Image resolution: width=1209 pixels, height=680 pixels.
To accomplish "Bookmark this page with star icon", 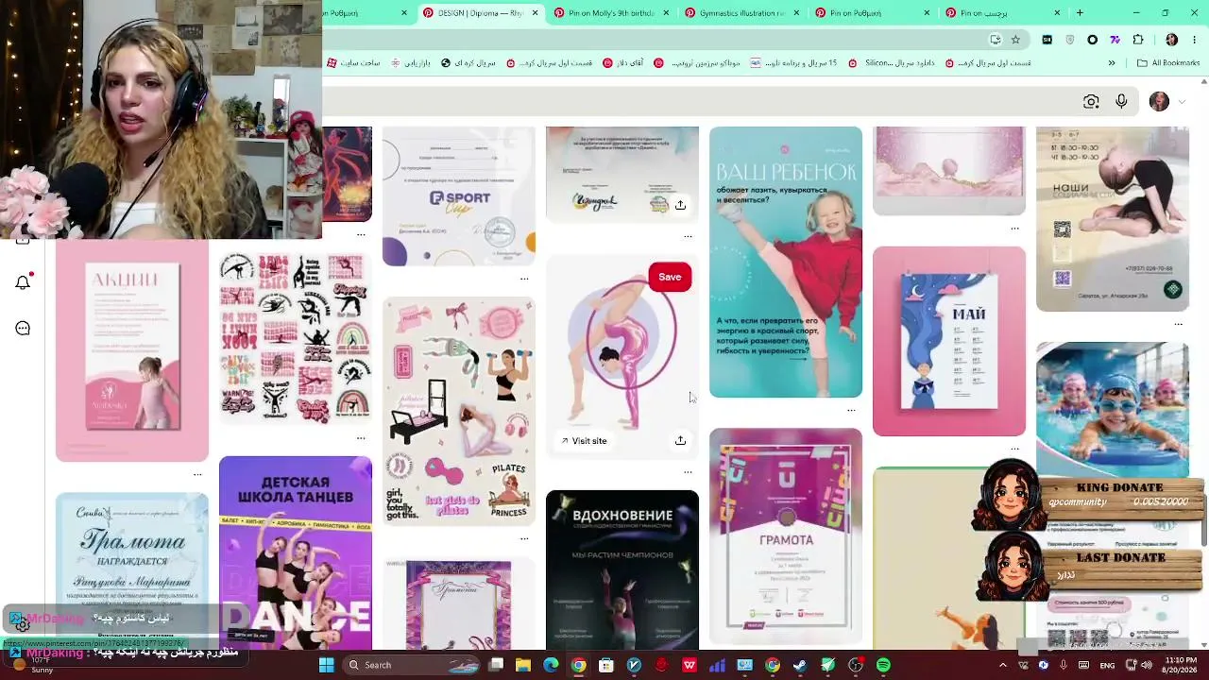I will tap(1015, 40).
